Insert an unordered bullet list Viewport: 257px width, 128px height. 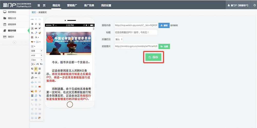32,46
